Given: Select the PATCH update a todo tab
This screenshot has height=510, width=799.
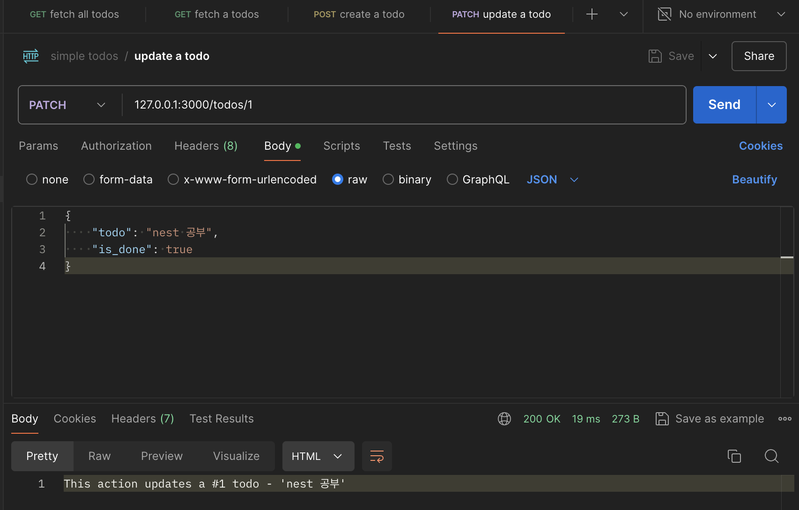Looking at the screenshot, I should point(502,15).
